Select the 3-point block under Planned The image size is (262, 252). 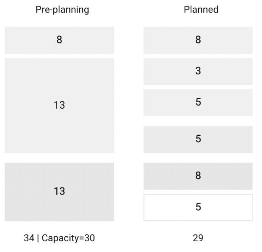coord(198,71)
